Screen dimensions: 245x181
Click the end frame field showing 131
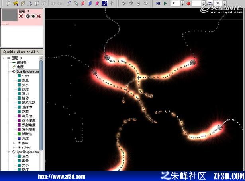pyautogui.click(x=218, y=3)
